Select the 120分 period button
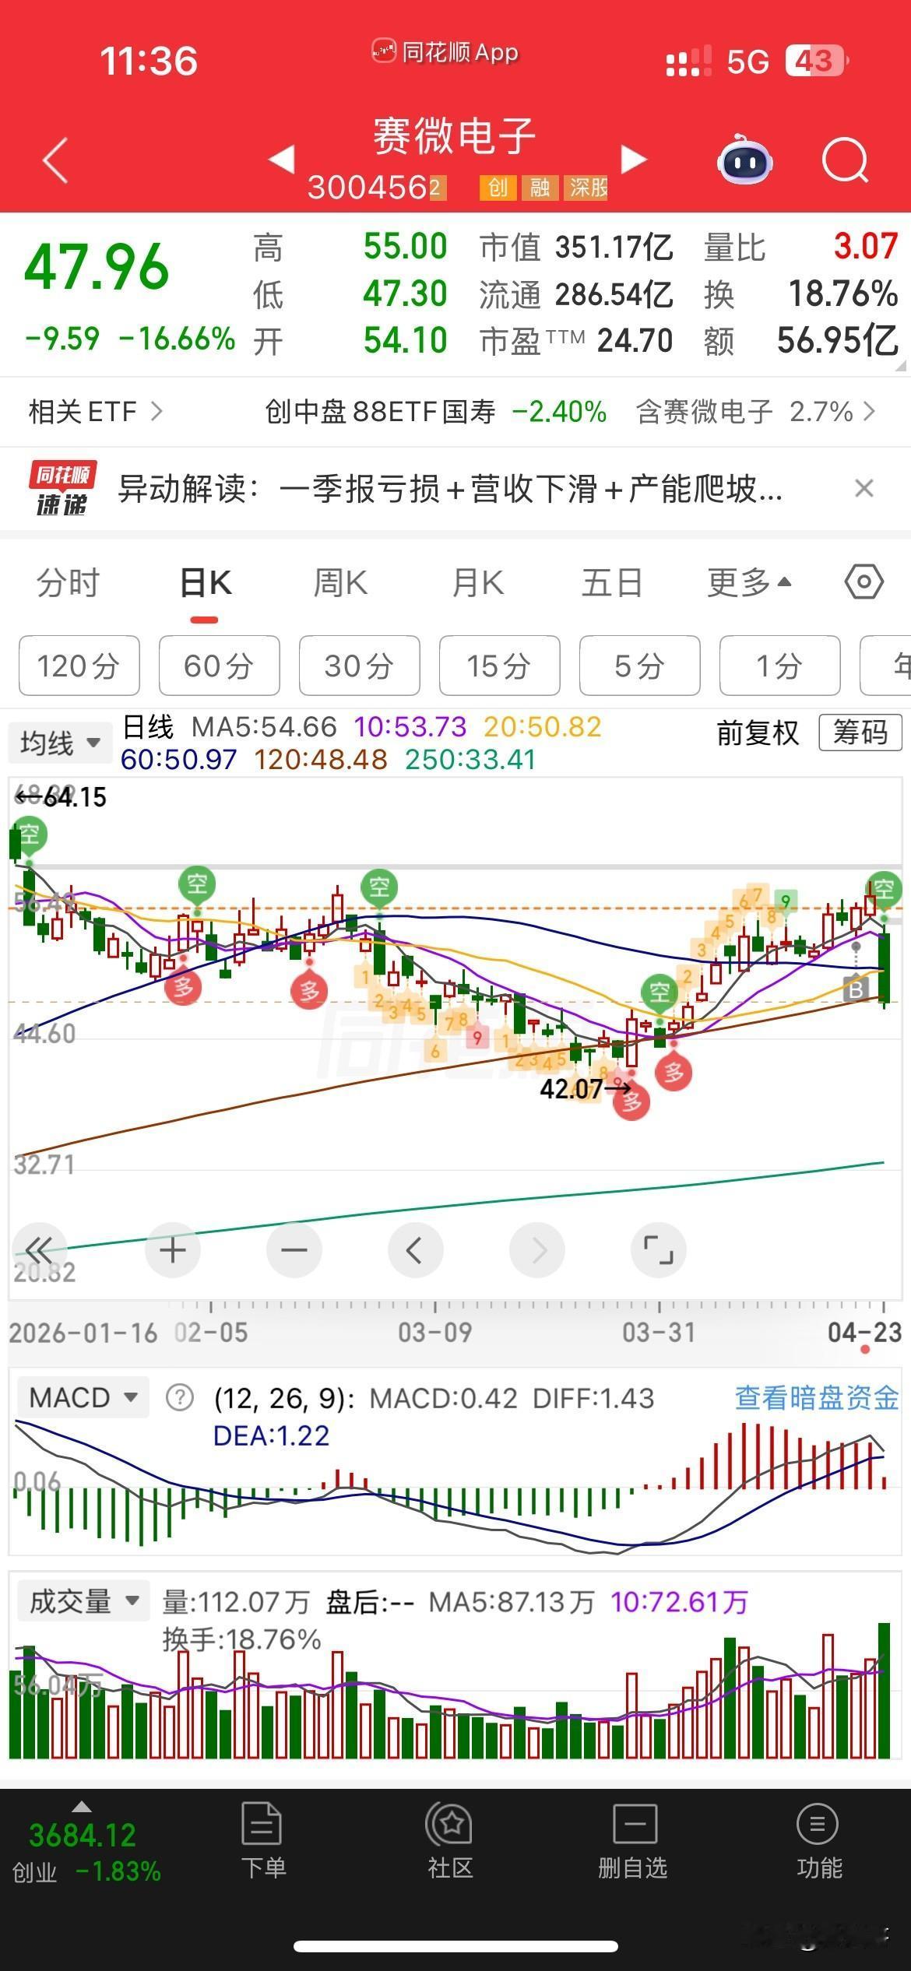The image size is (911, 1971). point(79,666)
